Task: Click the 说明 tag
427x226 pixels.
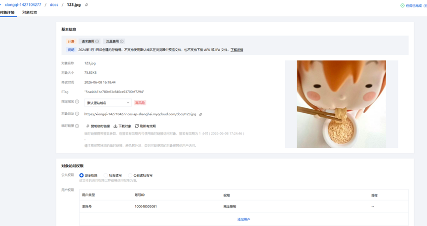Action: coord(71,50)
